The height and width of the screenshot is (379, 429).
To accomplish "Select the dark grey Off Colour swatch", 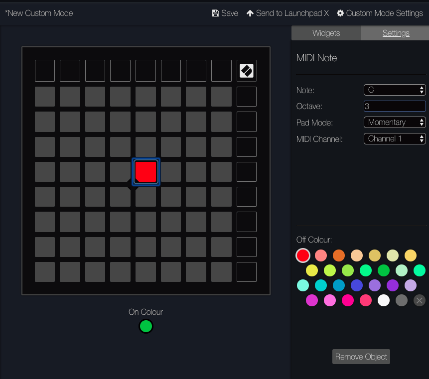I will 402,300.
